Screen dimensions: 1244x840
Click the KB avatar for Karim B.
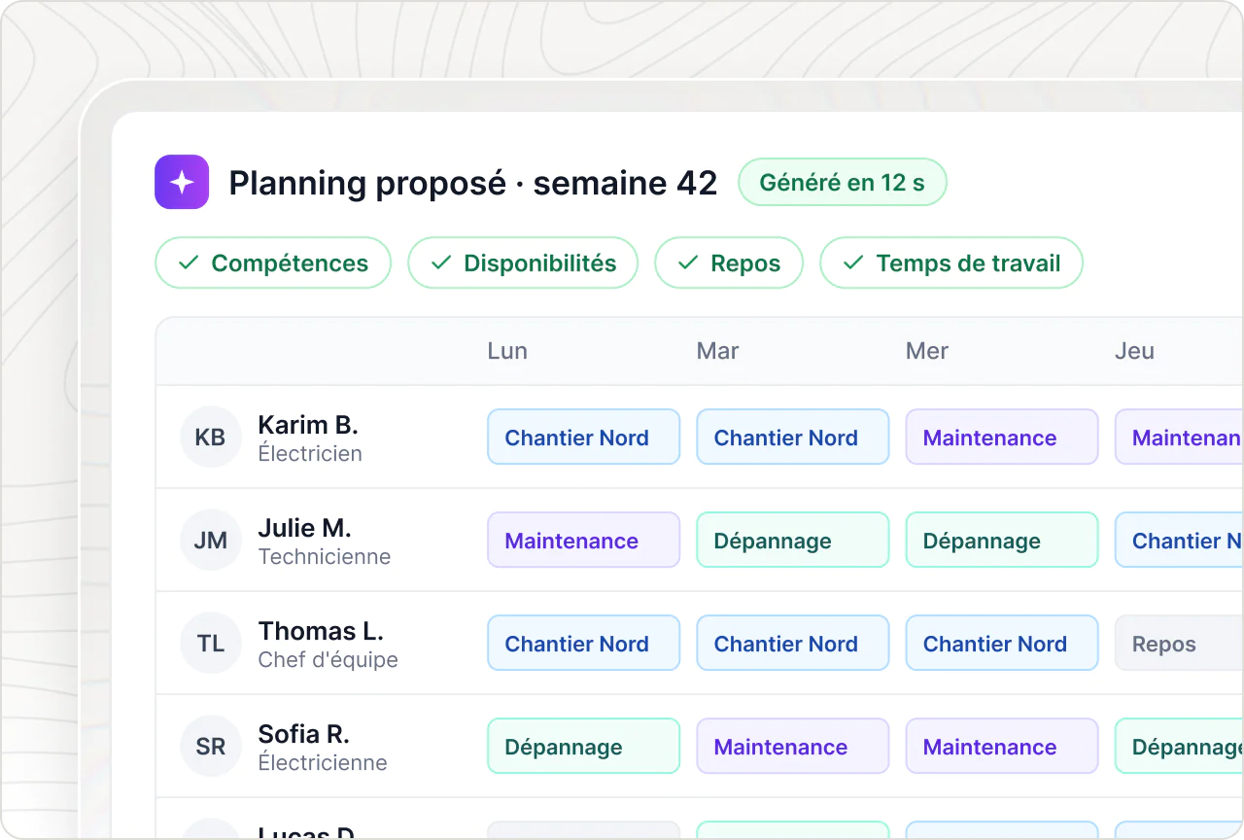(x=211, y=437)
